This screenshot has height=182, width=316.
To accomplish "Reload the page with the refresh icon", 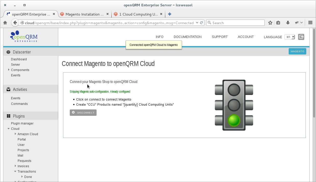I will [x=202, y=23].
